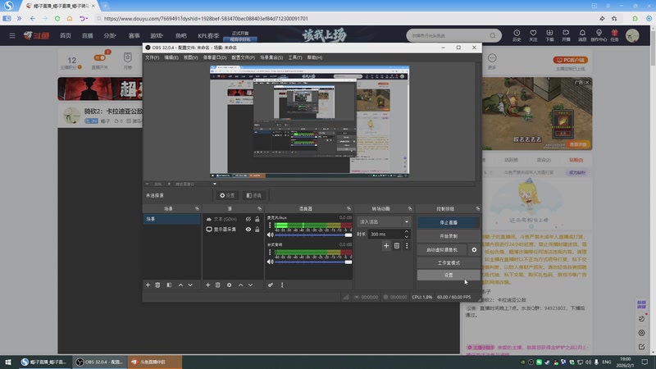Open the 工具(T) menu in OBS

click(x=295, y=57)
